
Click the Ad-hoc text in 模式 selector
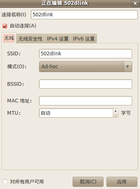pos(50,66)
